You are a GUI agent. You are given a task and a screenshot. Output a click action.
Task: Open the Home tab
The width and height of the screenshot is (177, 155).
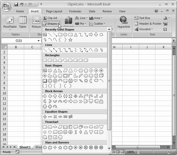point(20,11)
